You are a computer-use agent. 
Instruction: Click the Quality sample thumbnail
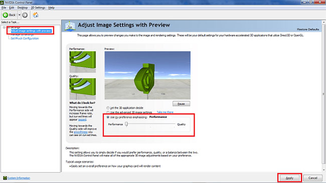[83, 89]
